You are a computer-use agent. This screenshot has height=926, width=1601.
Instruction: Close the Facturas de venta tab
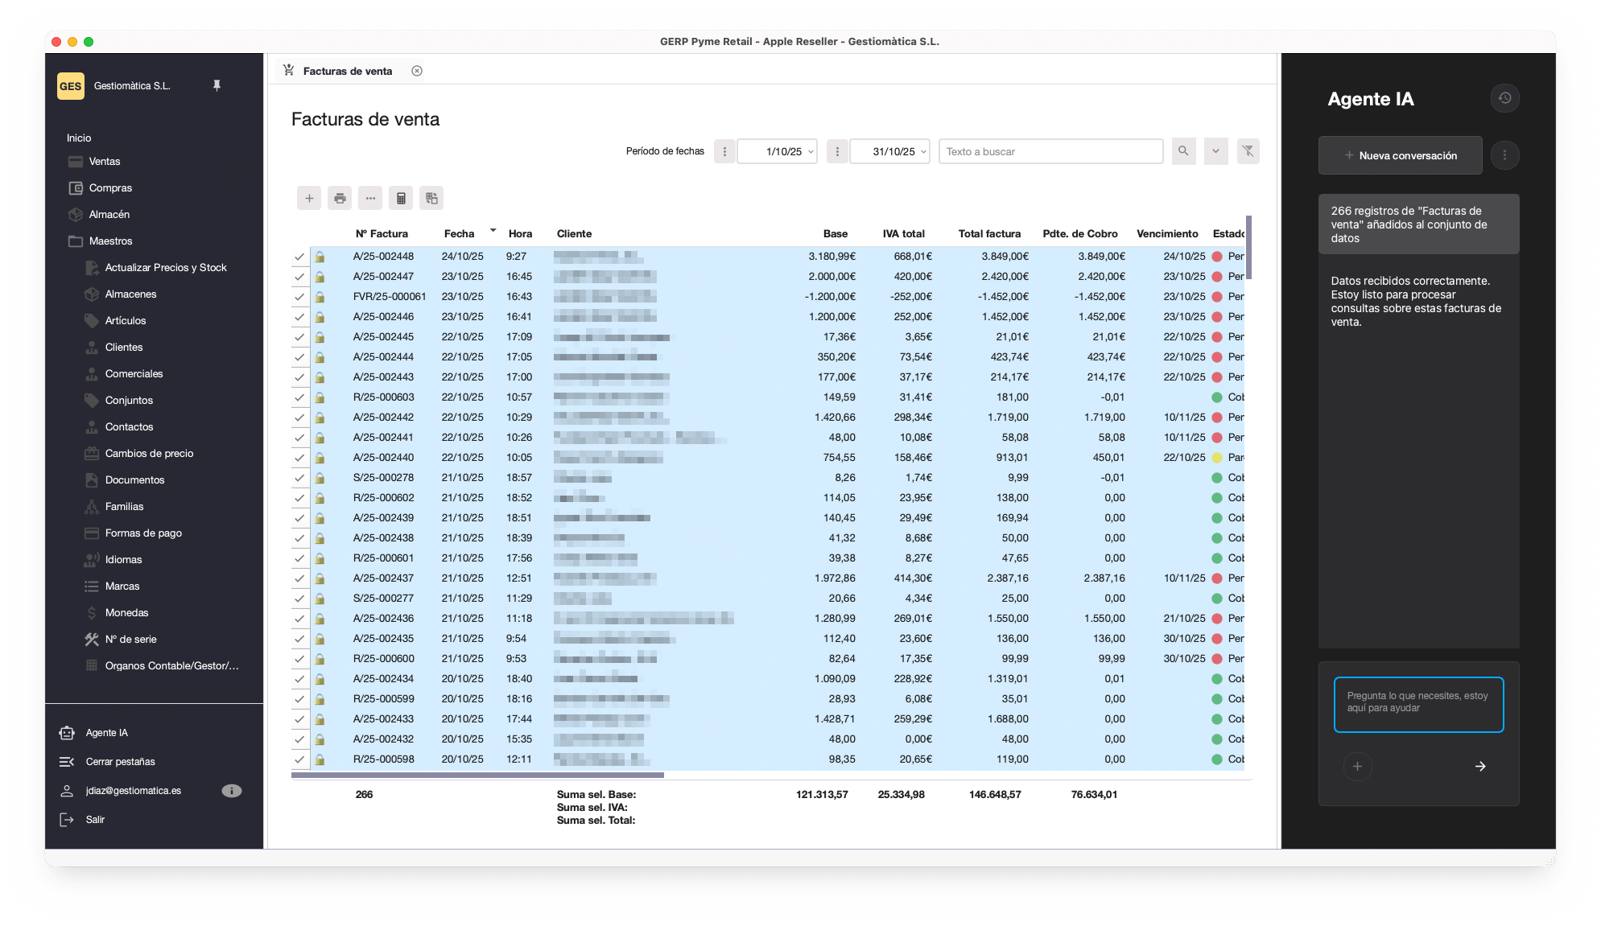(417, 71)
